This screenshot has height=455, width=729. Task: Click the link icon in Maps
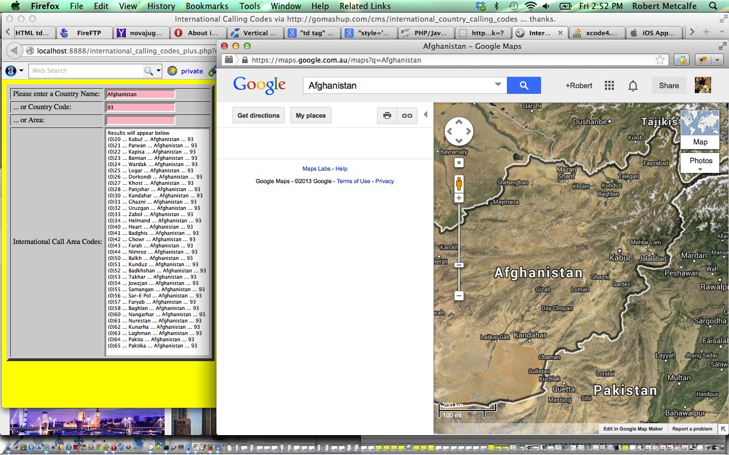click(407, 115)
